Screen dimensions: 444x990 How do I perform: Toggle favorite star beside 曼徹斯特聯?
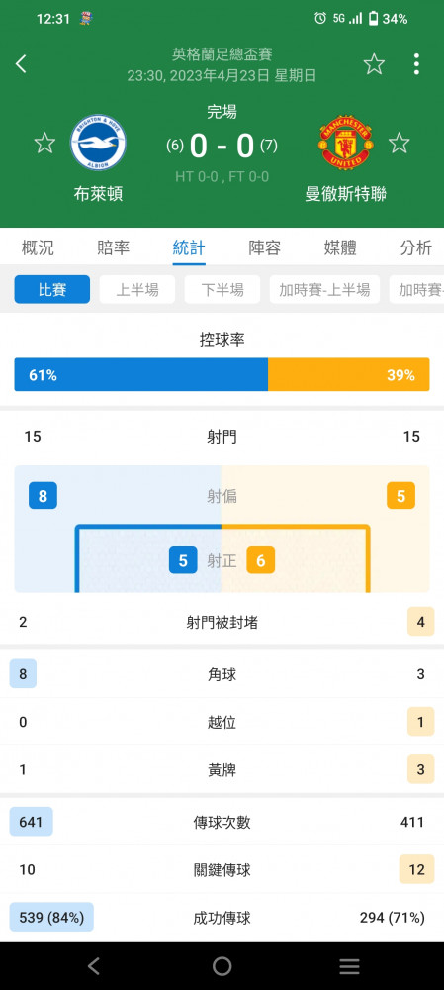click(x=400, y=143)
